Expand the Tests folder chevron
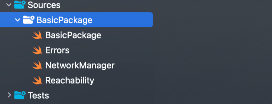272x104 pixels. (9, 95)
